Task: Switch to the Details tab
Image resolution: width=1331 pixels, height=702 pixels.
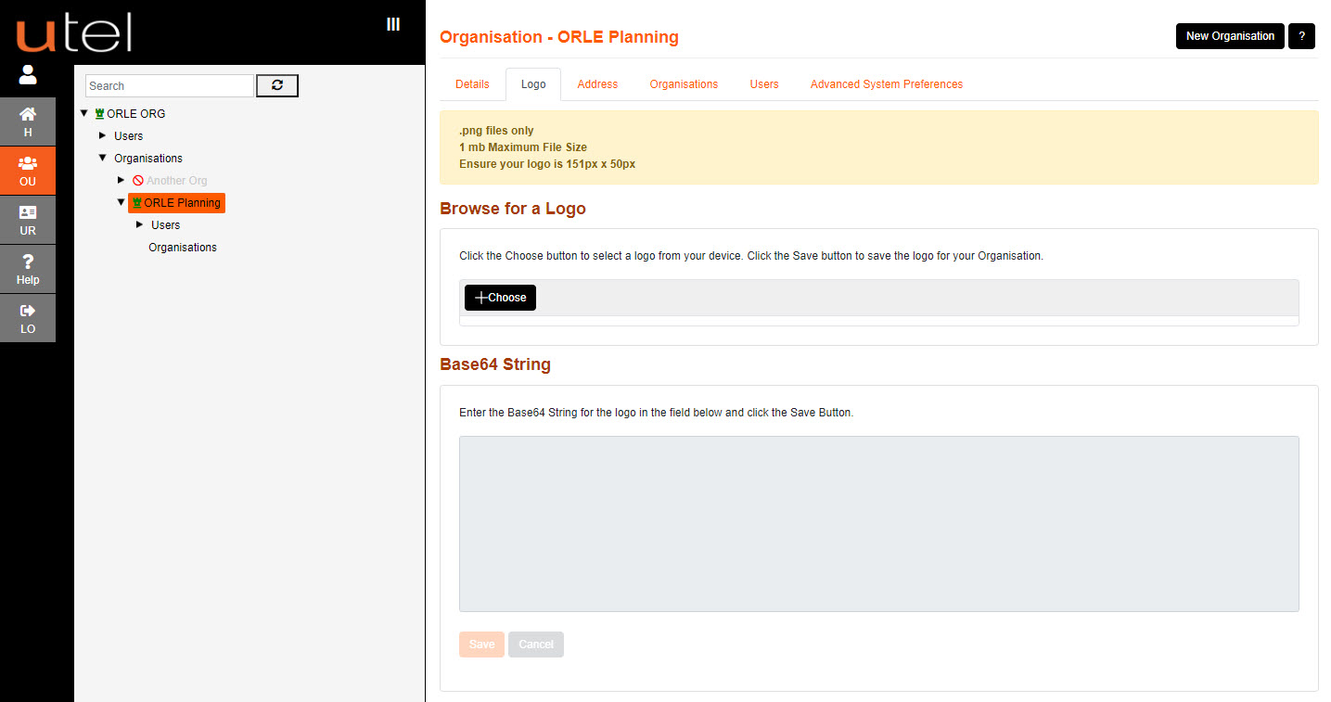Action: (472, 83)
